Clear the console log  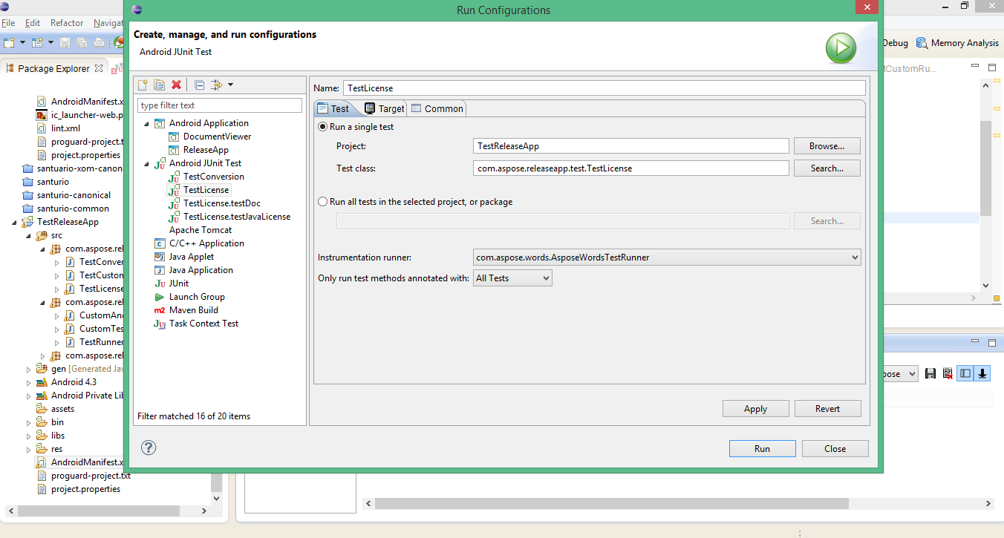pyautogui.click(x=948, y=373)
